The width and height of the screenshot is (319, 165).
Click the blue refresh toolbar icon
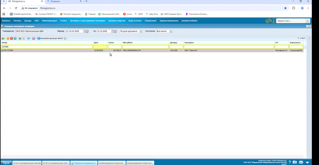point(15,38)
